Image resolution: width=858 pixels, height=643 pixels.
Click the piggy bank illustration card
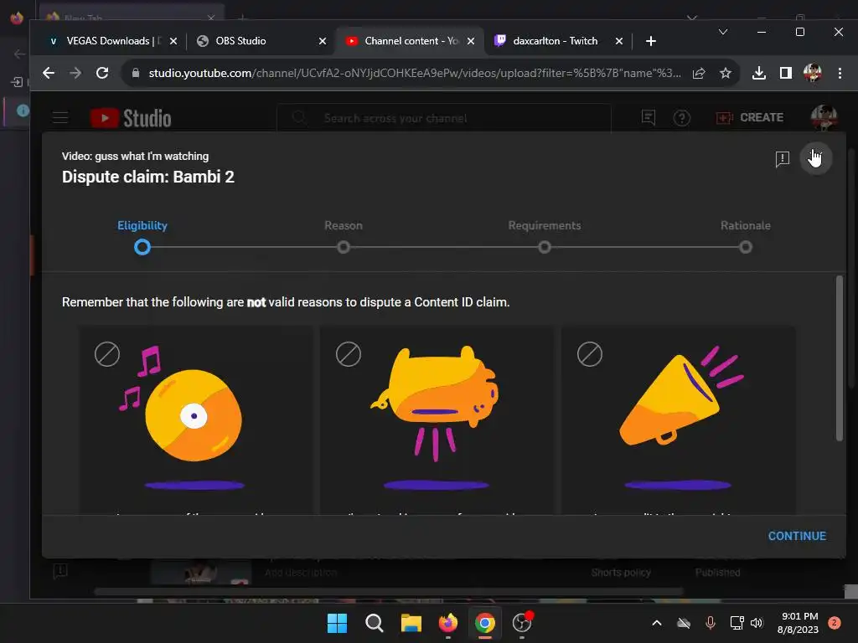pyautogui.click(x=437, y=420)
